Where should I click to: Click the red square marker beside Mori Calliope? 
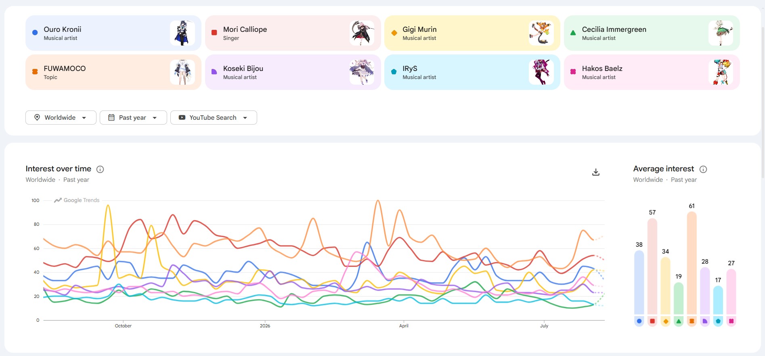(214, 33)
